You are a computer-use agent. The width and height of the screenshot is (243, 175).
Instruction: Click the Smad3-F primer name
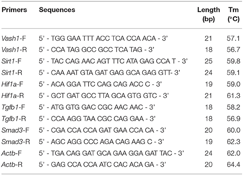coord(15,130)
